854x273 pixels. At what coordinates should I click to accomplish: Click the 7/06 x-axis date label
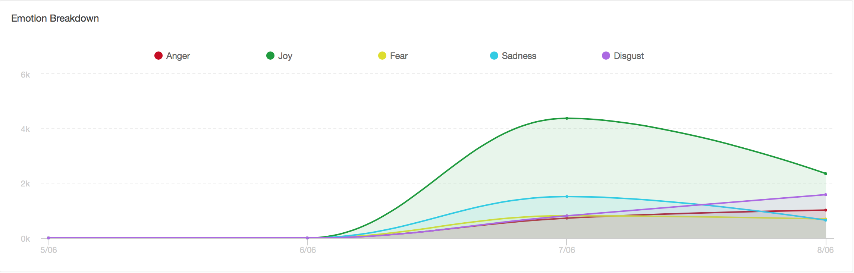coord(567,250)
